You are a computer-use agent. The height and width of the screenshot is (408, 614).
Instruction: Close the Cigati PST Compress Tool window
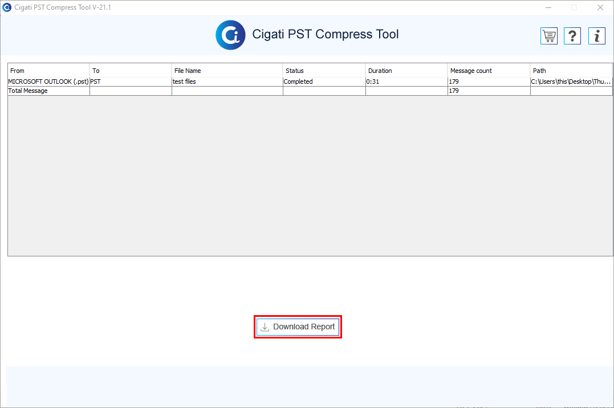600,7
